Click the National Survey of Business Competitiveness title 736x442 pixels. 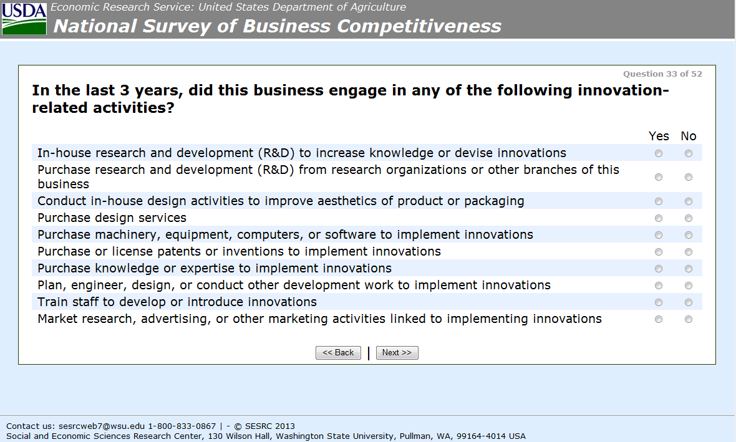pos(278,26)
